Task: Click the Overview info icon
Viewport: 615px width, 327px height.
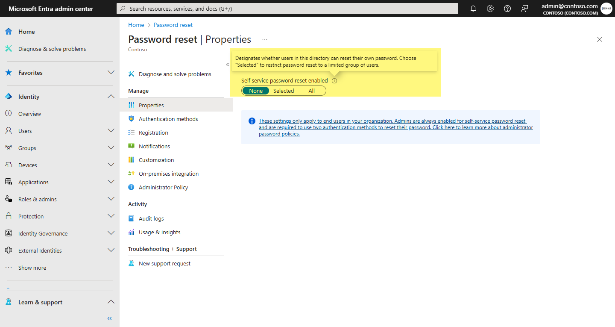Action: click(9, 114)
